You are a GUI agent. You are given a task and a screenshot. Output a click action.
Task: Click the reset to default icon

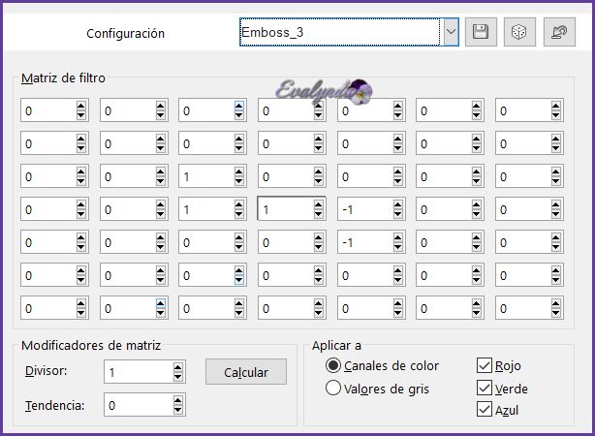point(559,32)
